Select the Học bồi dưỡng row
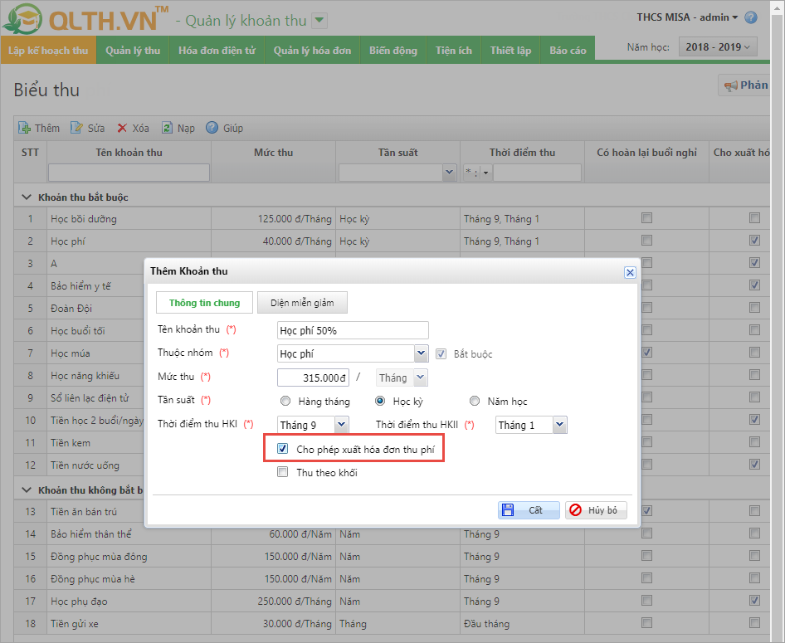Screen dimensions: 785x643 [x=392, y=219]
